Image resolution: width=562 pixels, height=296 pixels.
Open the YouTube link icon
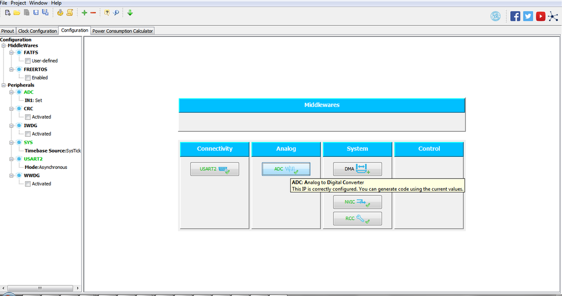tap(541, 16)
